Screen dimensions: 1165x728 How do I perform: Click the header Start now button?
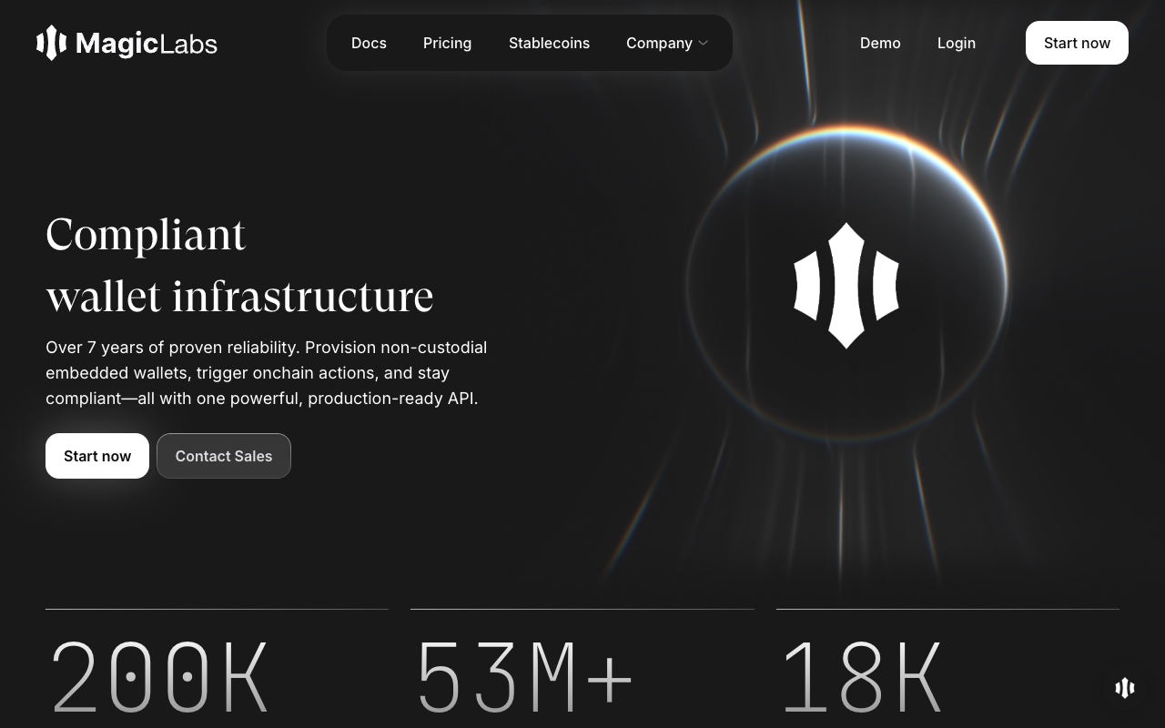tap(1077, 43)
